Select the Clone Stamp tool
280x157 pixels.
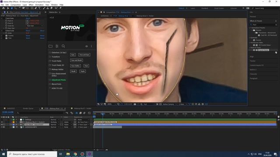pyautogui.click(x=48, y=8)
